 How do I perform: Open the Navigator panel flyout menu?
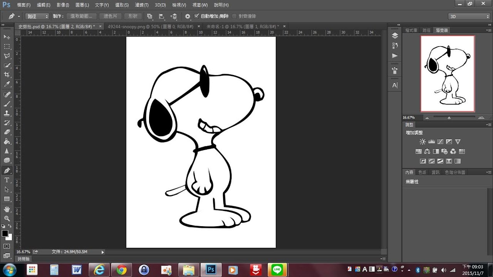[x=488, y=30]
